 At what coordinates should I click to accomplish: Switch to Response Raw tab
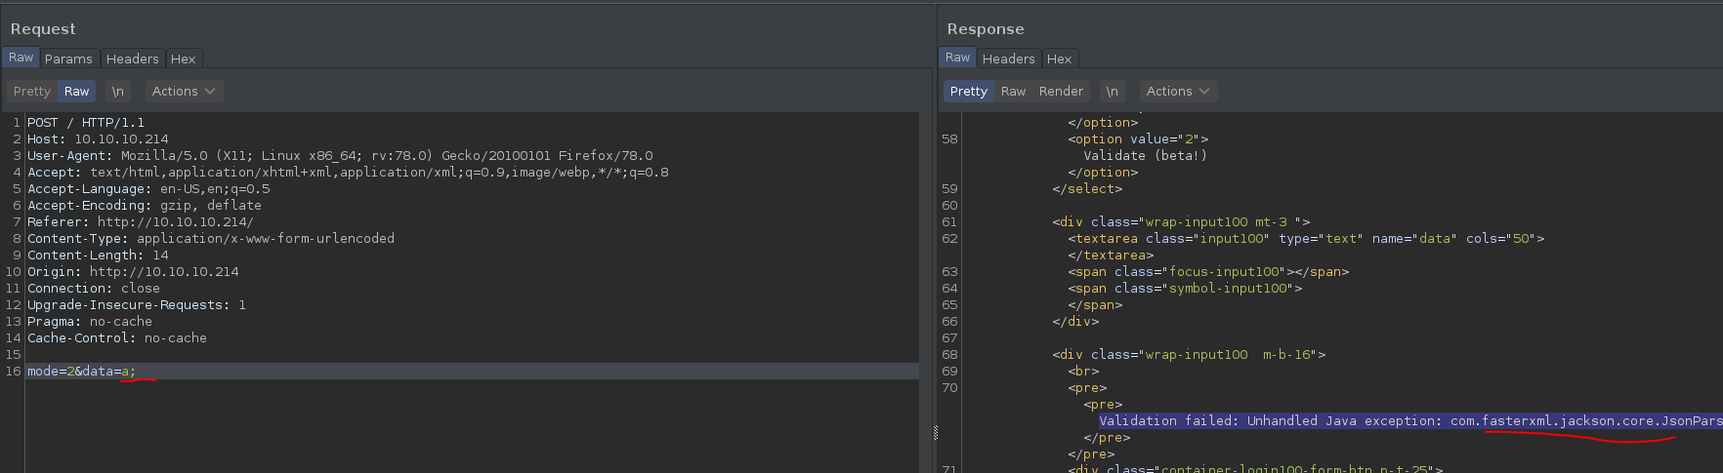(957, 58)
